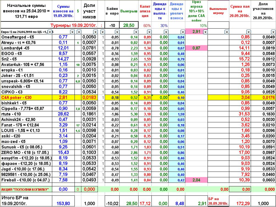
Task: Select max-zed share sum 1,20
Action: coord(240,141)
